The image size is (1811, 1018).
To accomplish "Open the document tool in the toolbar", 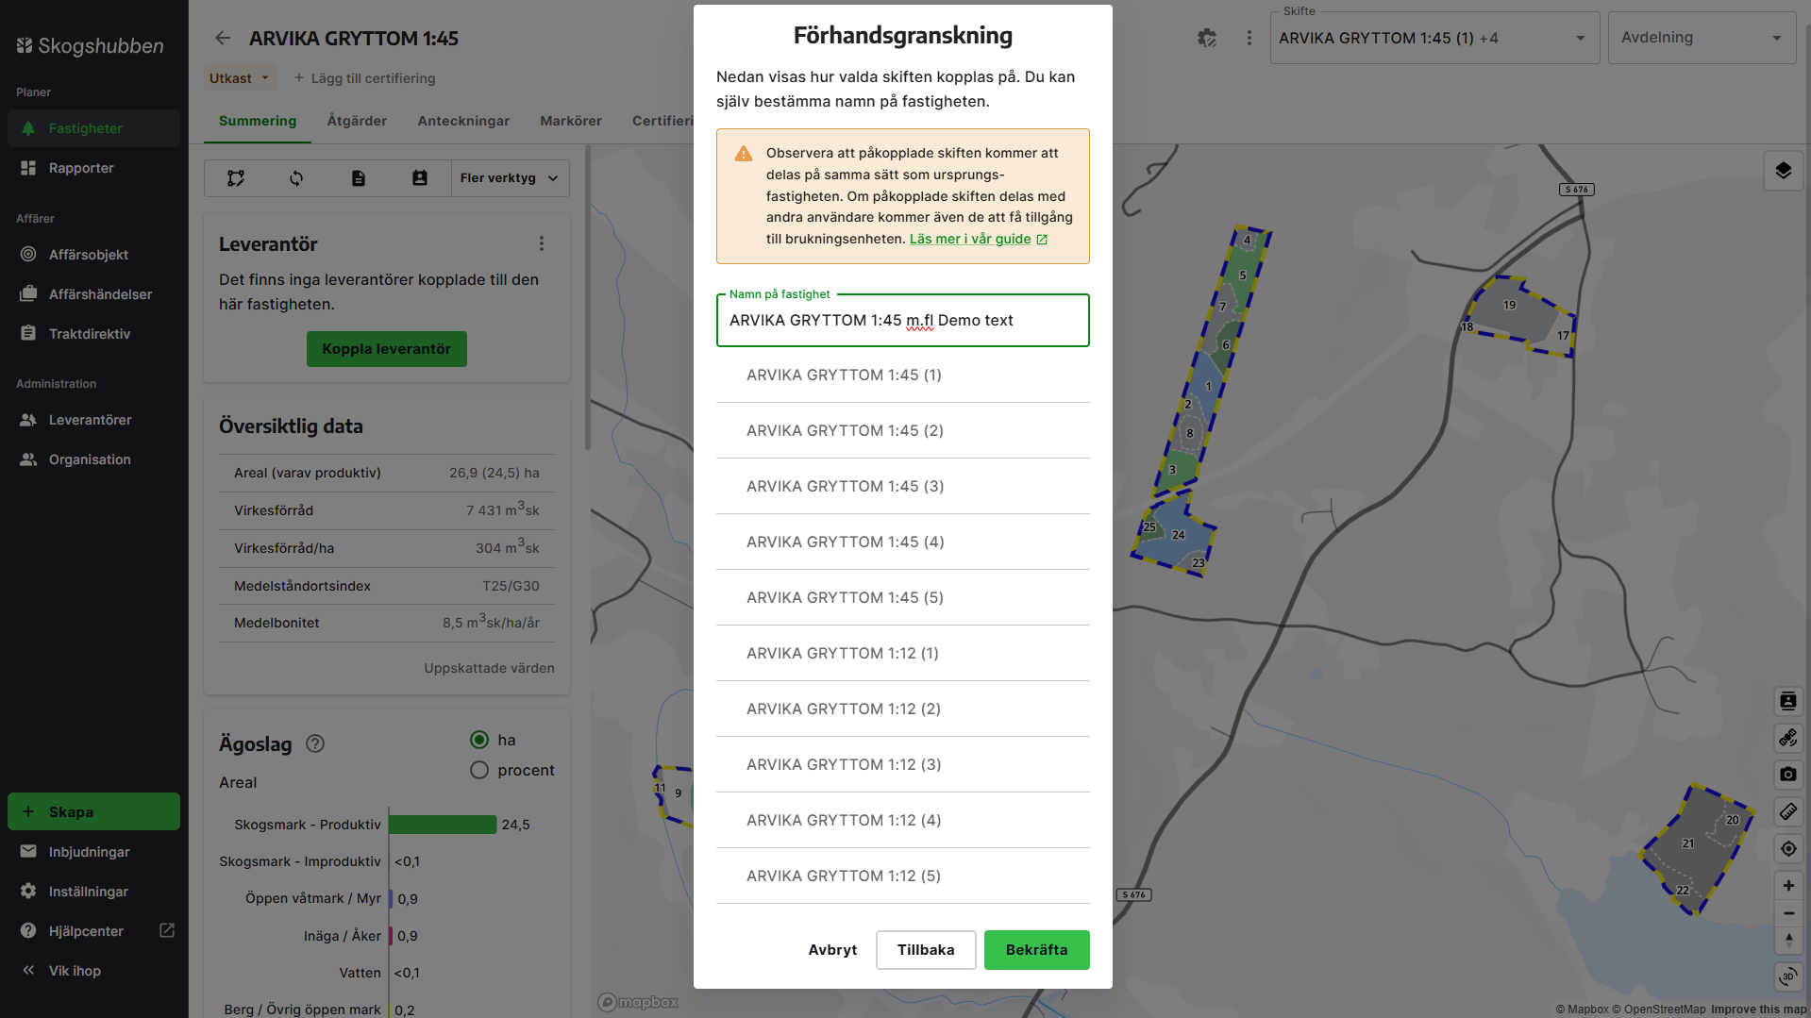I will pyautogui.click(x=359, y=177).
